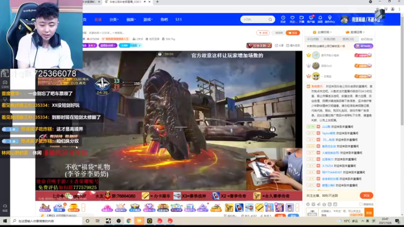This screenshot has height=227, width=404.
Task: Click the lock icon at the video's right edge
Action: tap(272, 129)
